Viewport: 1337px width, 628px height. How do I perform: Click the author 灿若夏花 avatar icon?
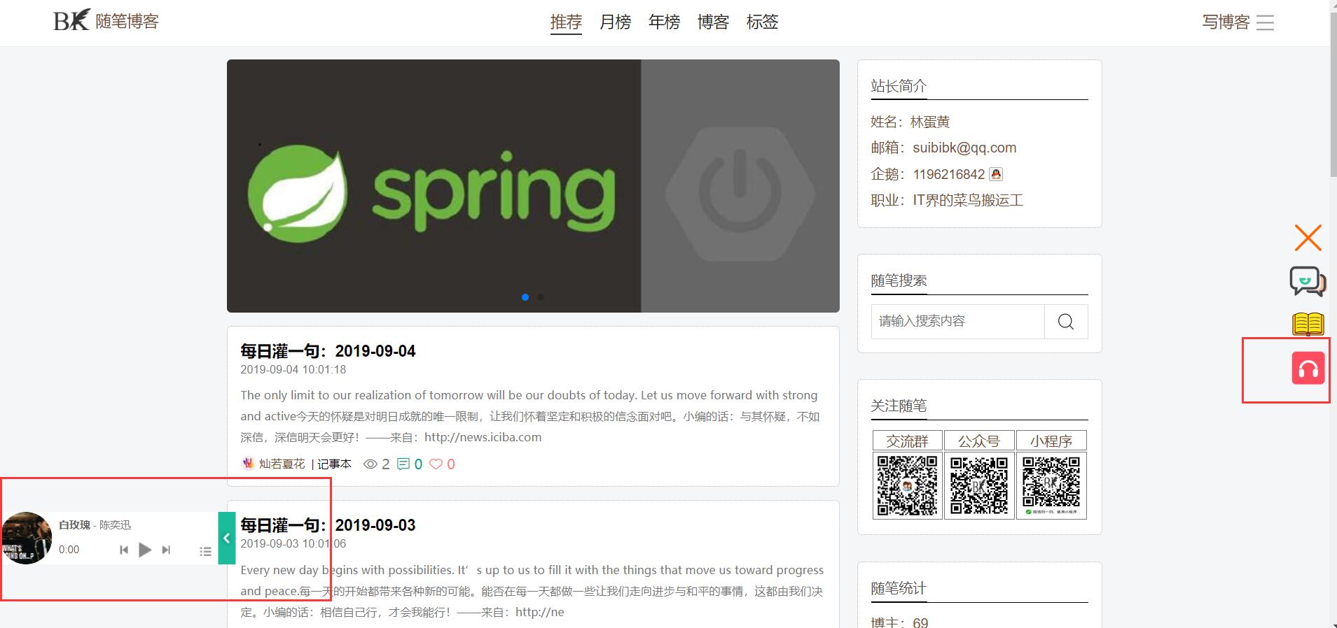248,464
